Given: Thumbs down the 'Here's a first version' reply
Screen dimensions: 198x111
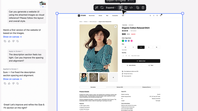Looking at the screenshot, I should 13,41.
